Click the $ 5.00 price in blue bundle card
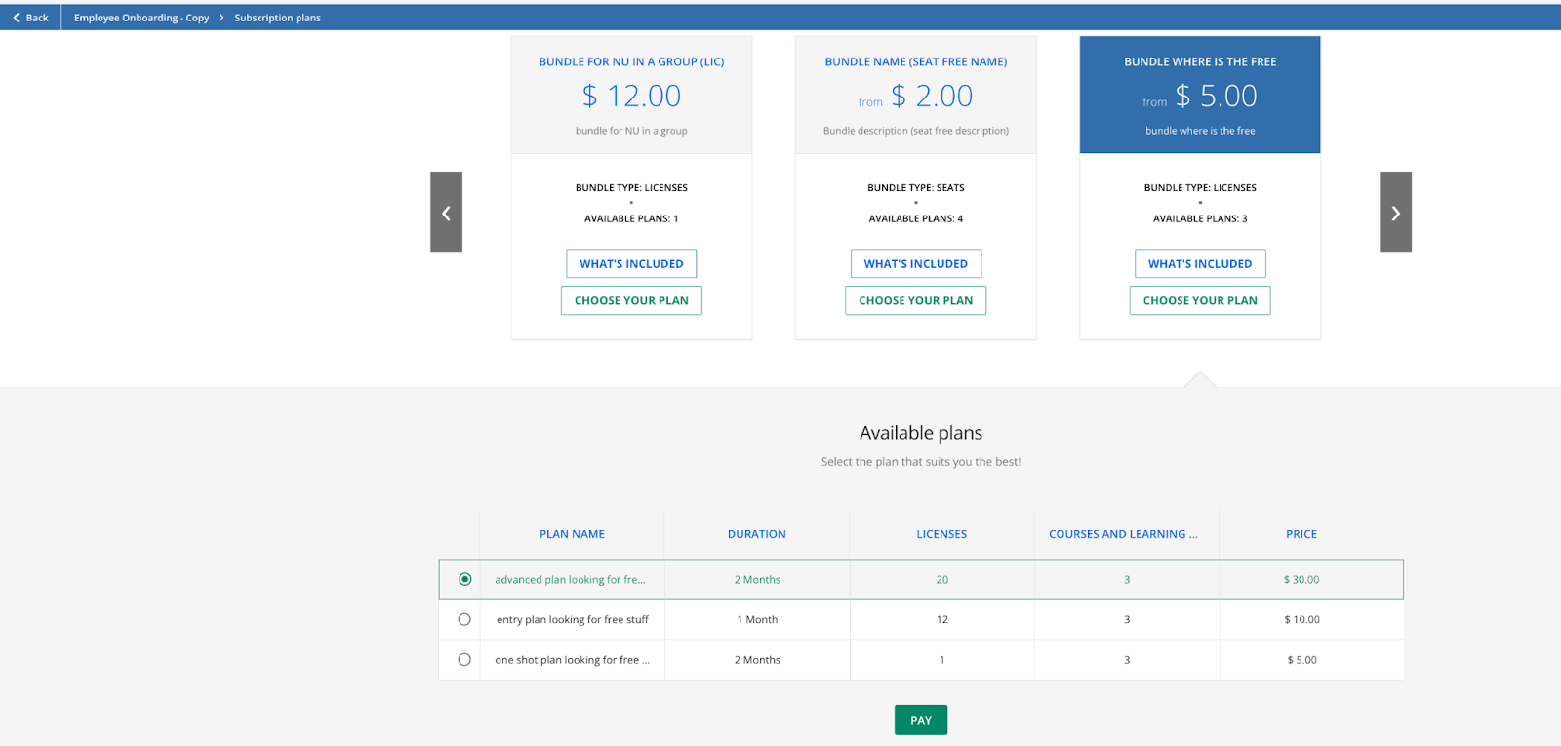1561x746 pixels. [1216, 96]
